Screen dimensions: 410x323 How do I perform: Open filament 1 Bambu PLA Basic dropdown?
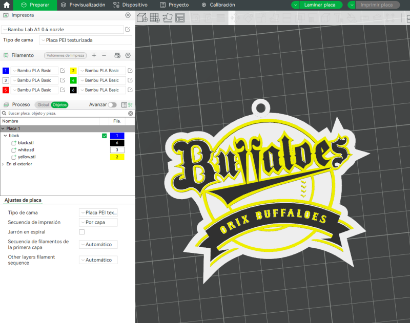pyautogui.click(x=34, y=71)
